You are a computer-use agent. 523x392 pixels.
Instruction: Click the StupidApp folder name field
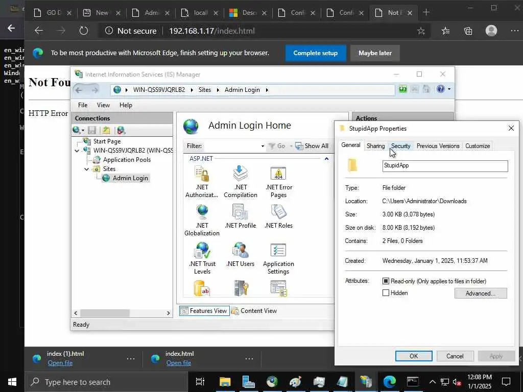click(445, 166)
